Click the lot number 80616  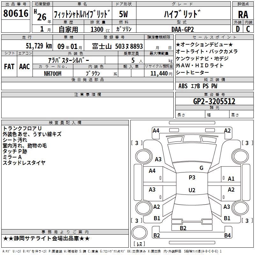[16, 14]
